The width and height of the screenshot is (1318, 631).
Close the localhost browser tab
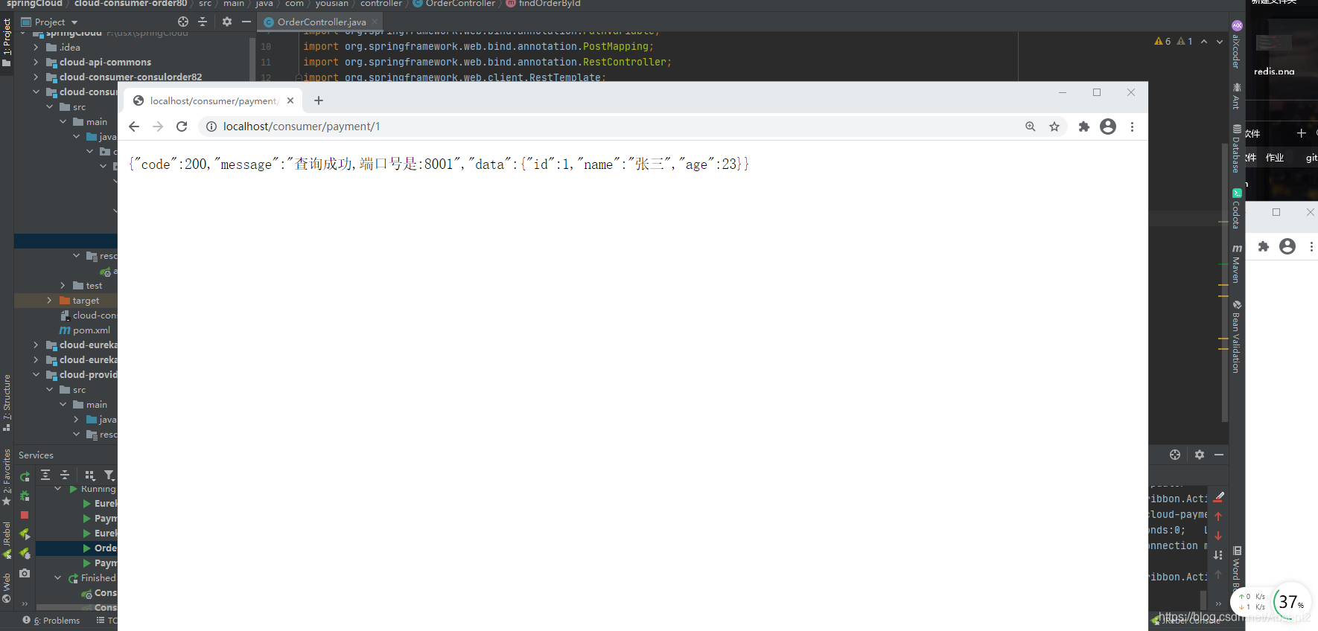click(290, 100)
